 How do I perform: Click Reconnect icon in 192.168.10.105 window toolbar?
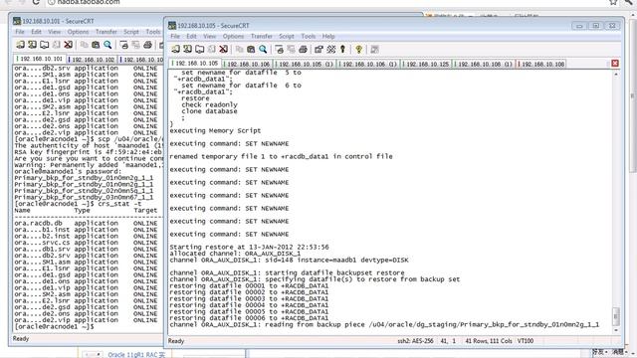pyautogui.click(x=212, y=49)
